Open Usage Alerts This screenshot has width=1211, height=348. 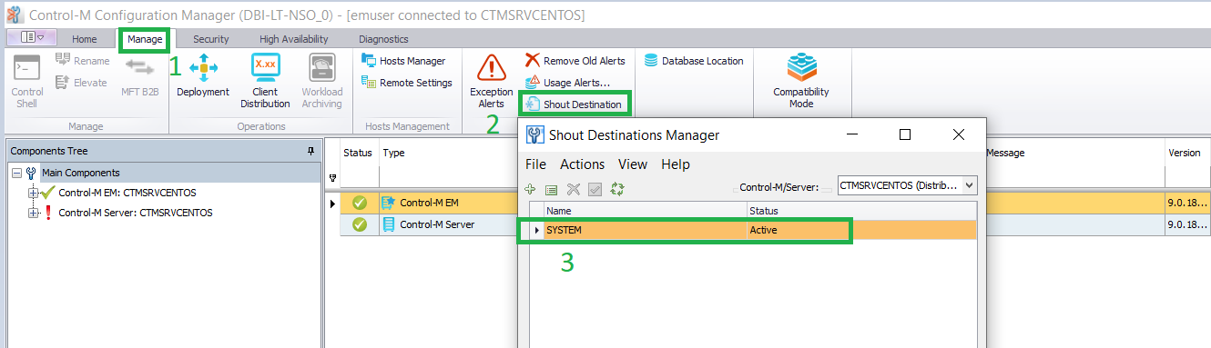pos(568,83)
